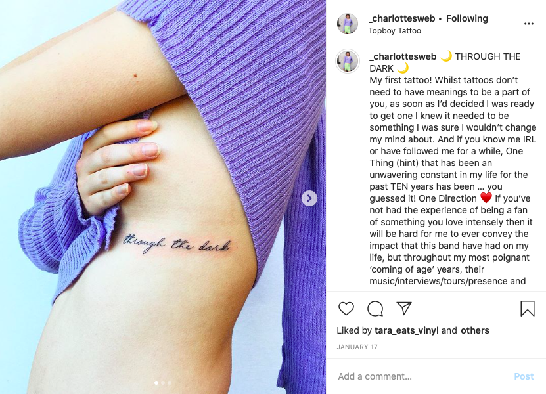Open the comment speech bubble icon
The width and height of the screenshot is (546, 394).
[375, 309]
